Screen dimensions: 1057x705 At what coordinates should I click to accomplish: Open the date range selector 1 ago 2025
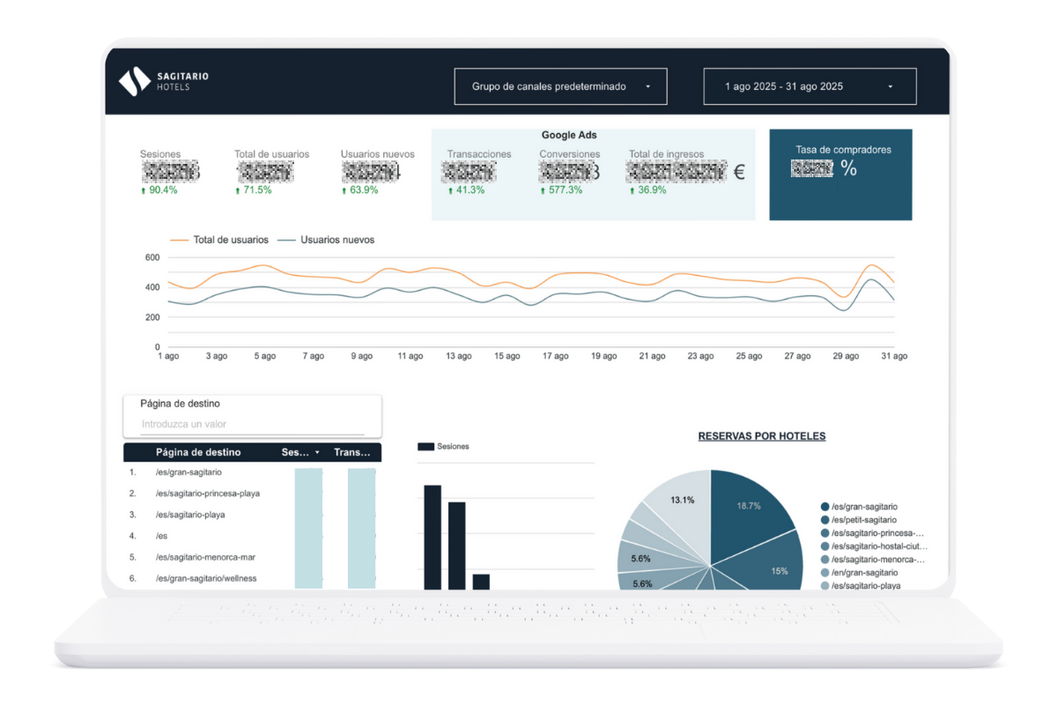(x=809, y=86)
